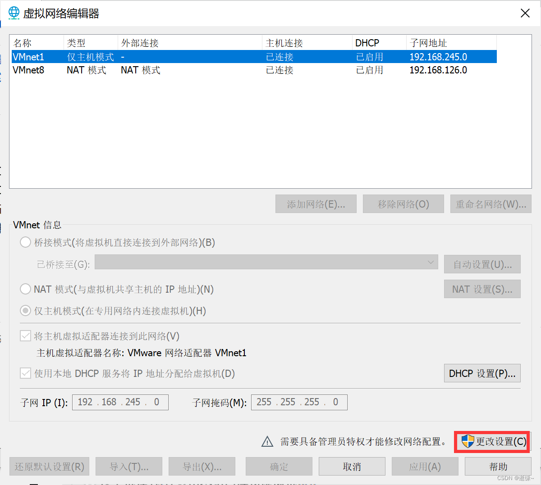Click the warning triangle icon

click(x=267, y=442)
